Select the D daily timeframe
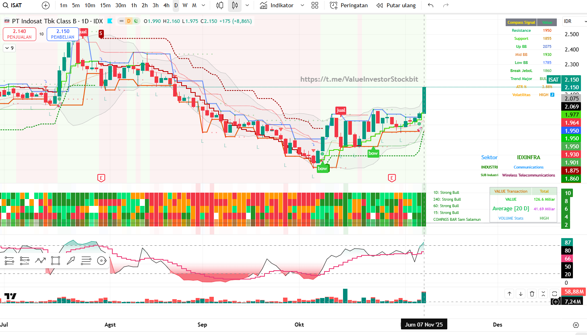This screenshot has height=335, width=587. (176, 5)
